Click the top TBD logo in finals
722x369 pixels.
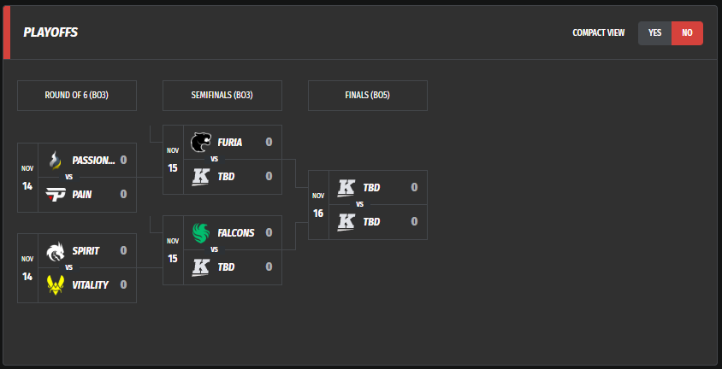click(346, 187)
